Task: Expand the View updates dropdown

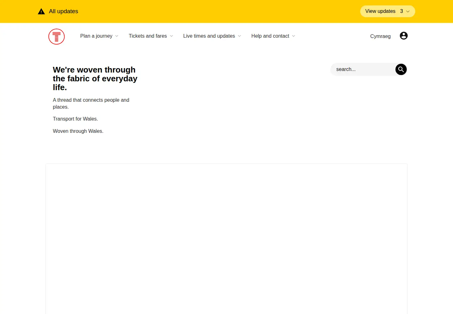Action: (388, 11)
